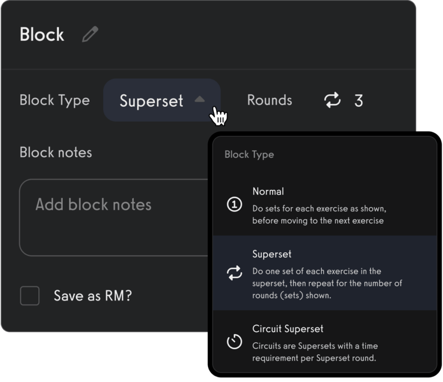
Task: Click the Circuit Superset description text
Action: point(315,352)
